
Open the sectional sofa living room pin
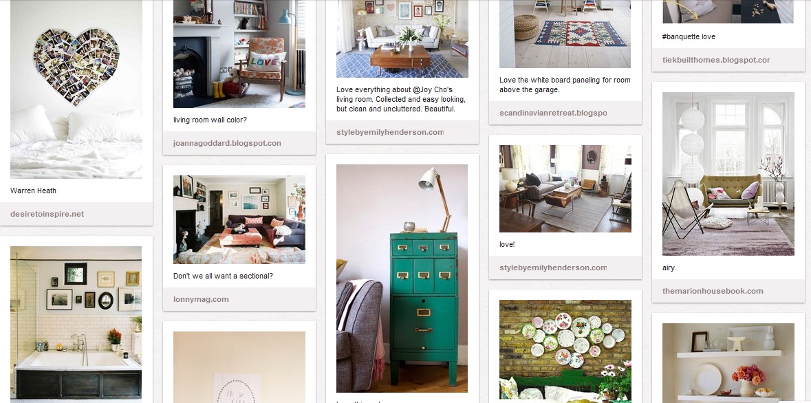[x=239, y=220]
